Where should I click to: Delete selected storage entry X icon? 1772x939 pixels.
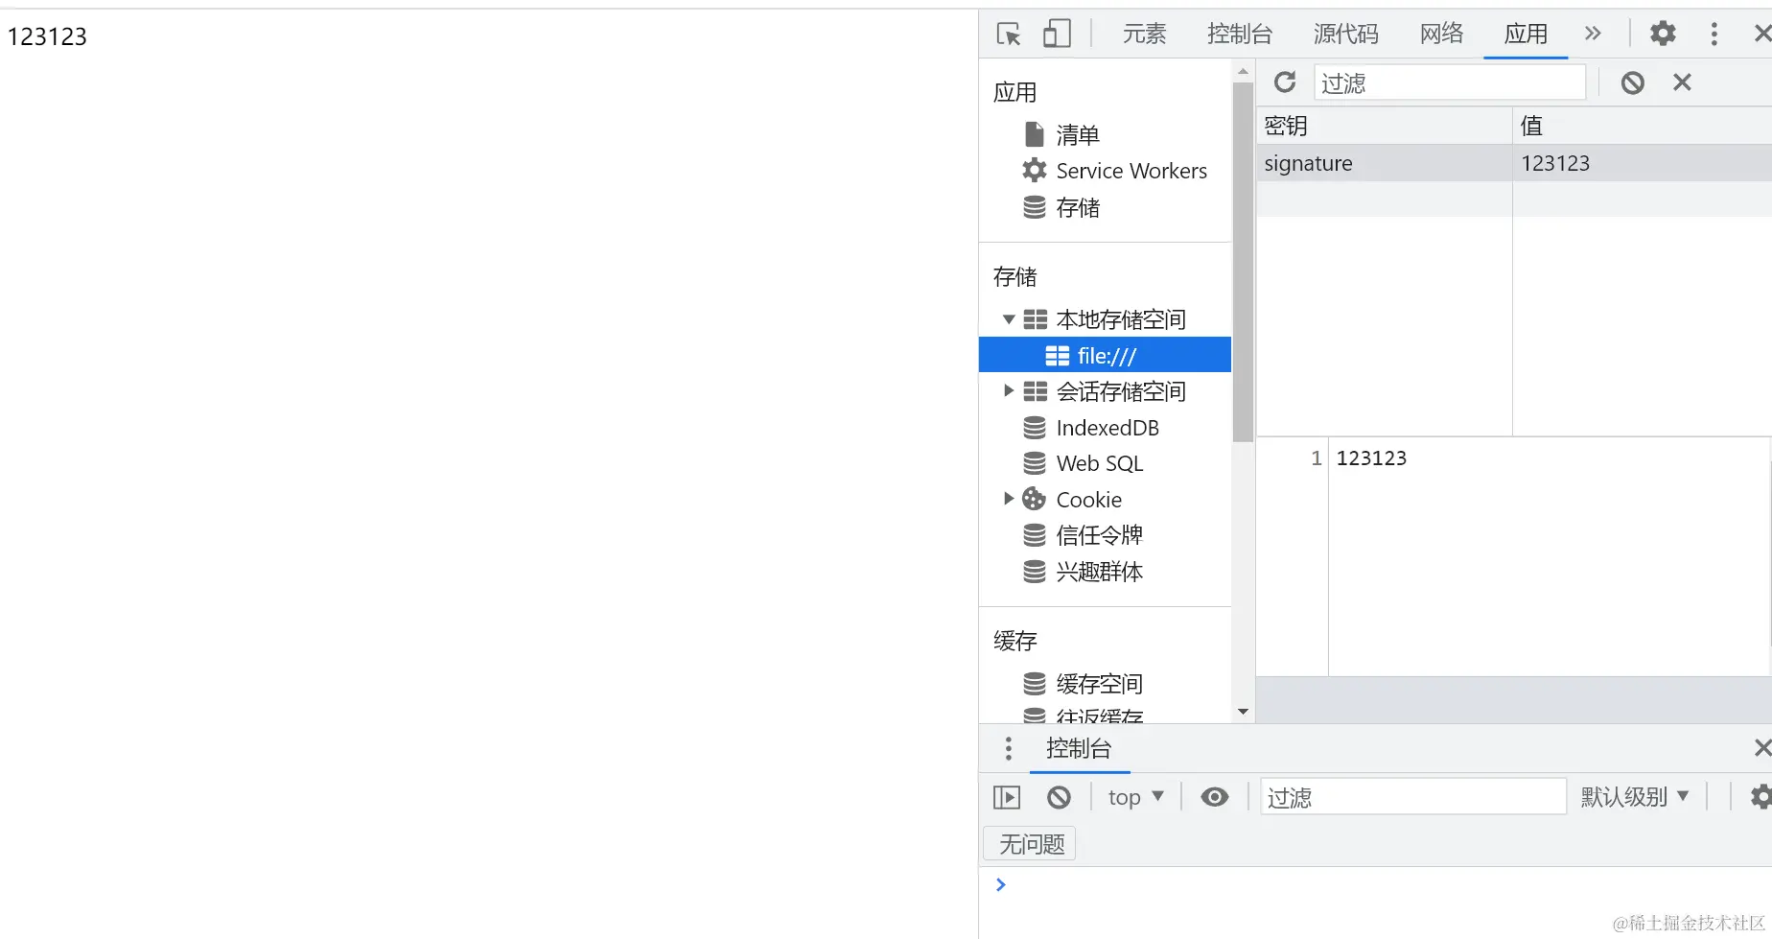point(1682,82)
